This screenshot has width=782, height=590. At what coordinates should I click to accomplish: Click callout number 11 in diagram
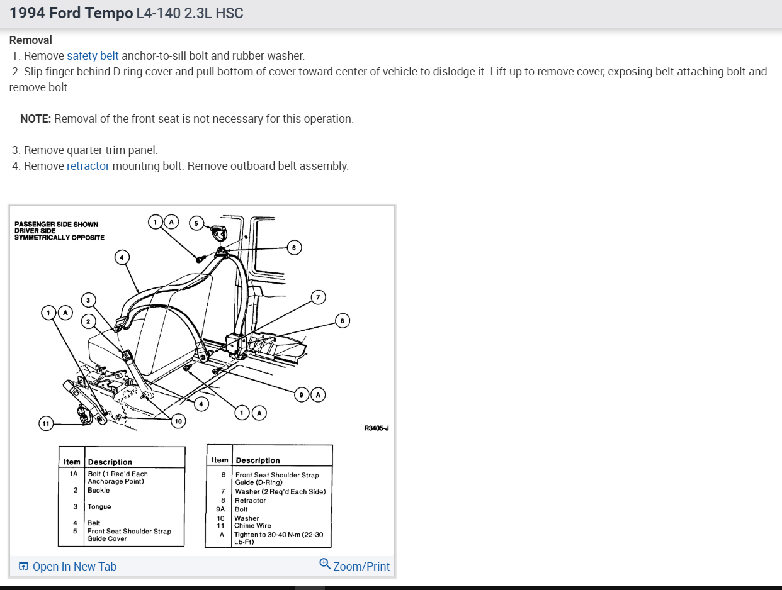pos(45,423)
